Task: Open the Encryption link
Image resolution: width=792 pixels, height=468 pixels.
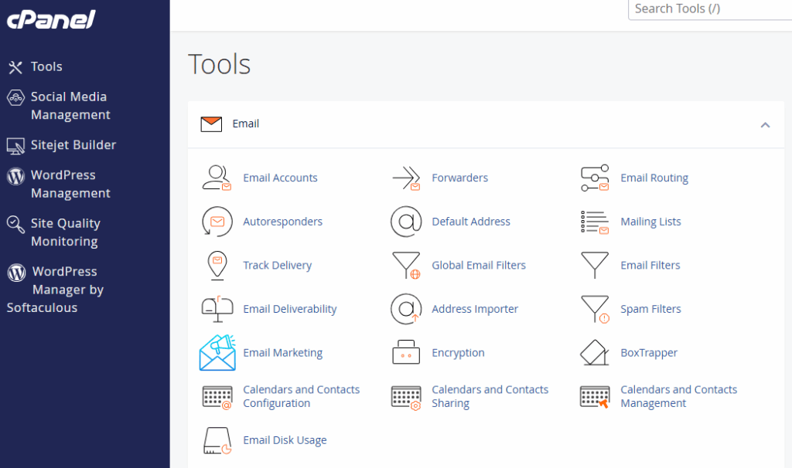Action: tap(458, 353)
